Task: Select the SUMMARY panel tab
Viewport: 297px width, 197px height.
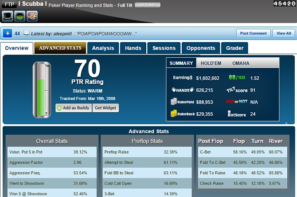Action: (181, 63)
